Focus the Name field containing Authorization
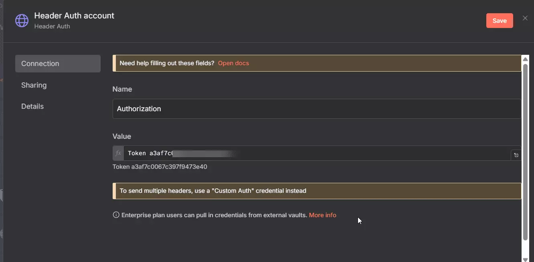Image resolution: width=534 pixels, height=262 pixels. point(316,109)
